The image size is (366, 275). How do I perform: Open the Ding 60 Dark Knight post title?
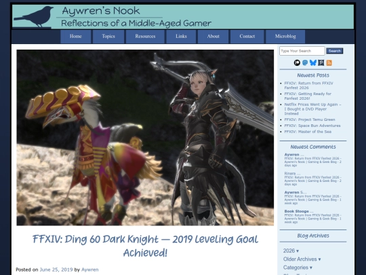tap(145, 246)
